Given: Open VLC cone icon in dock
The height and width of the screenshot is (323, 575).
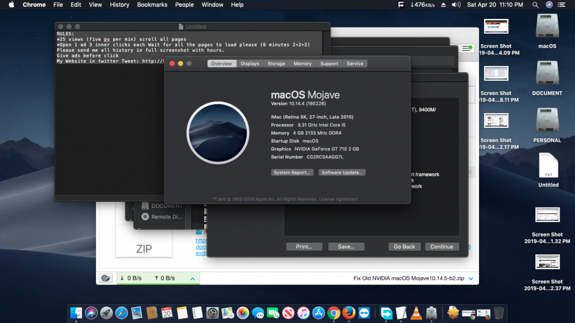Looking at the screenshot, I should click(x=416, y=313).
